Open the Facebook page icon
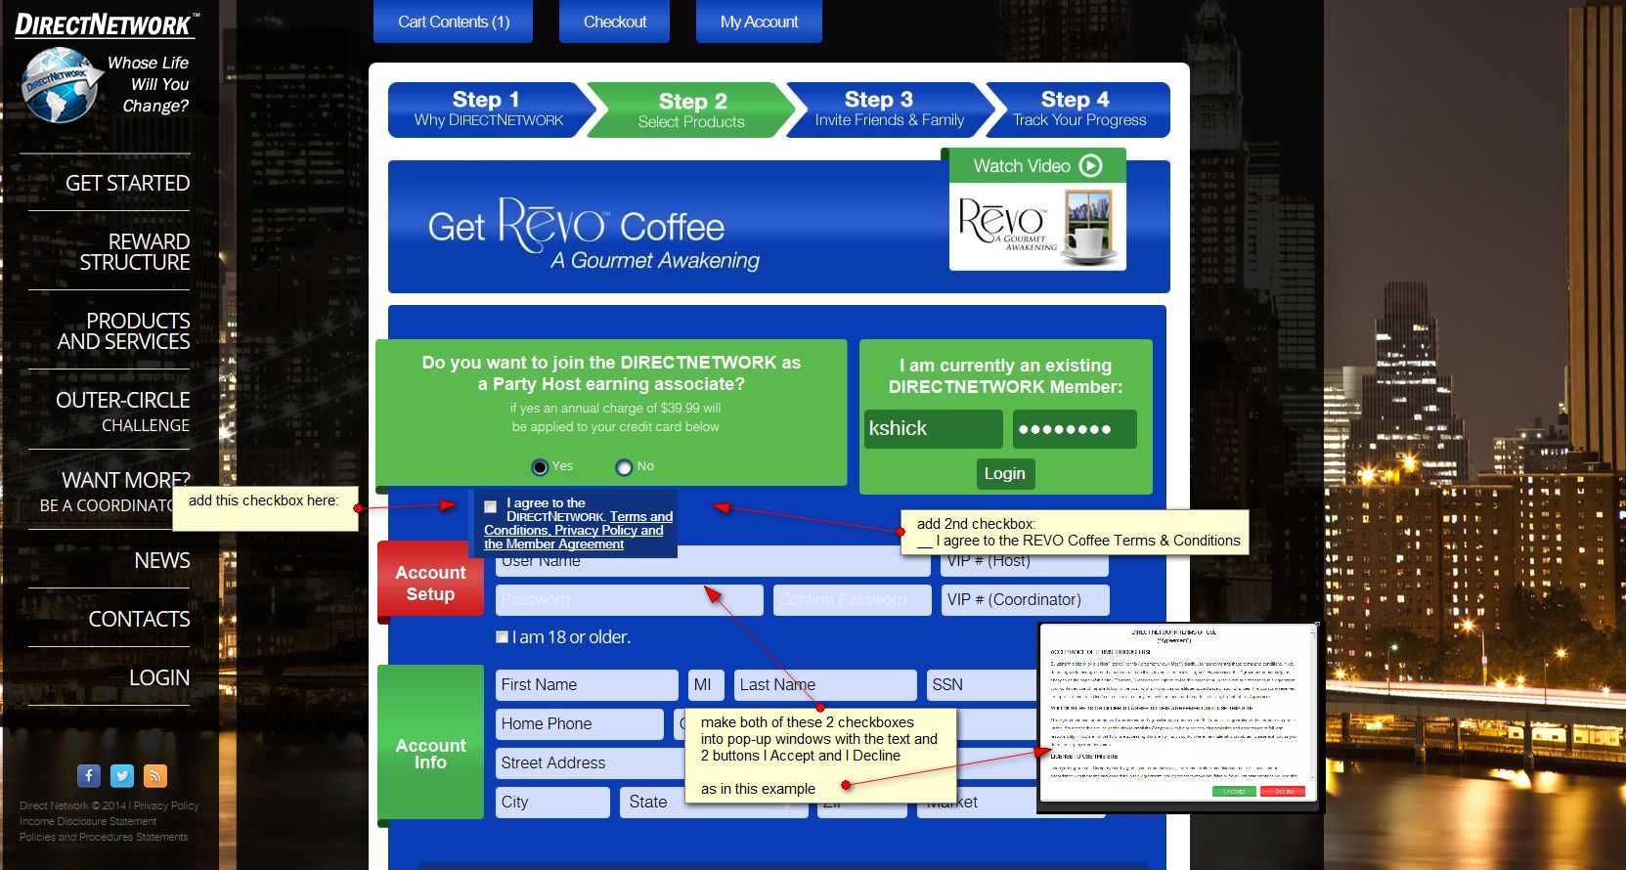This screenshot has width=1626, height=870. click(89, 776)
